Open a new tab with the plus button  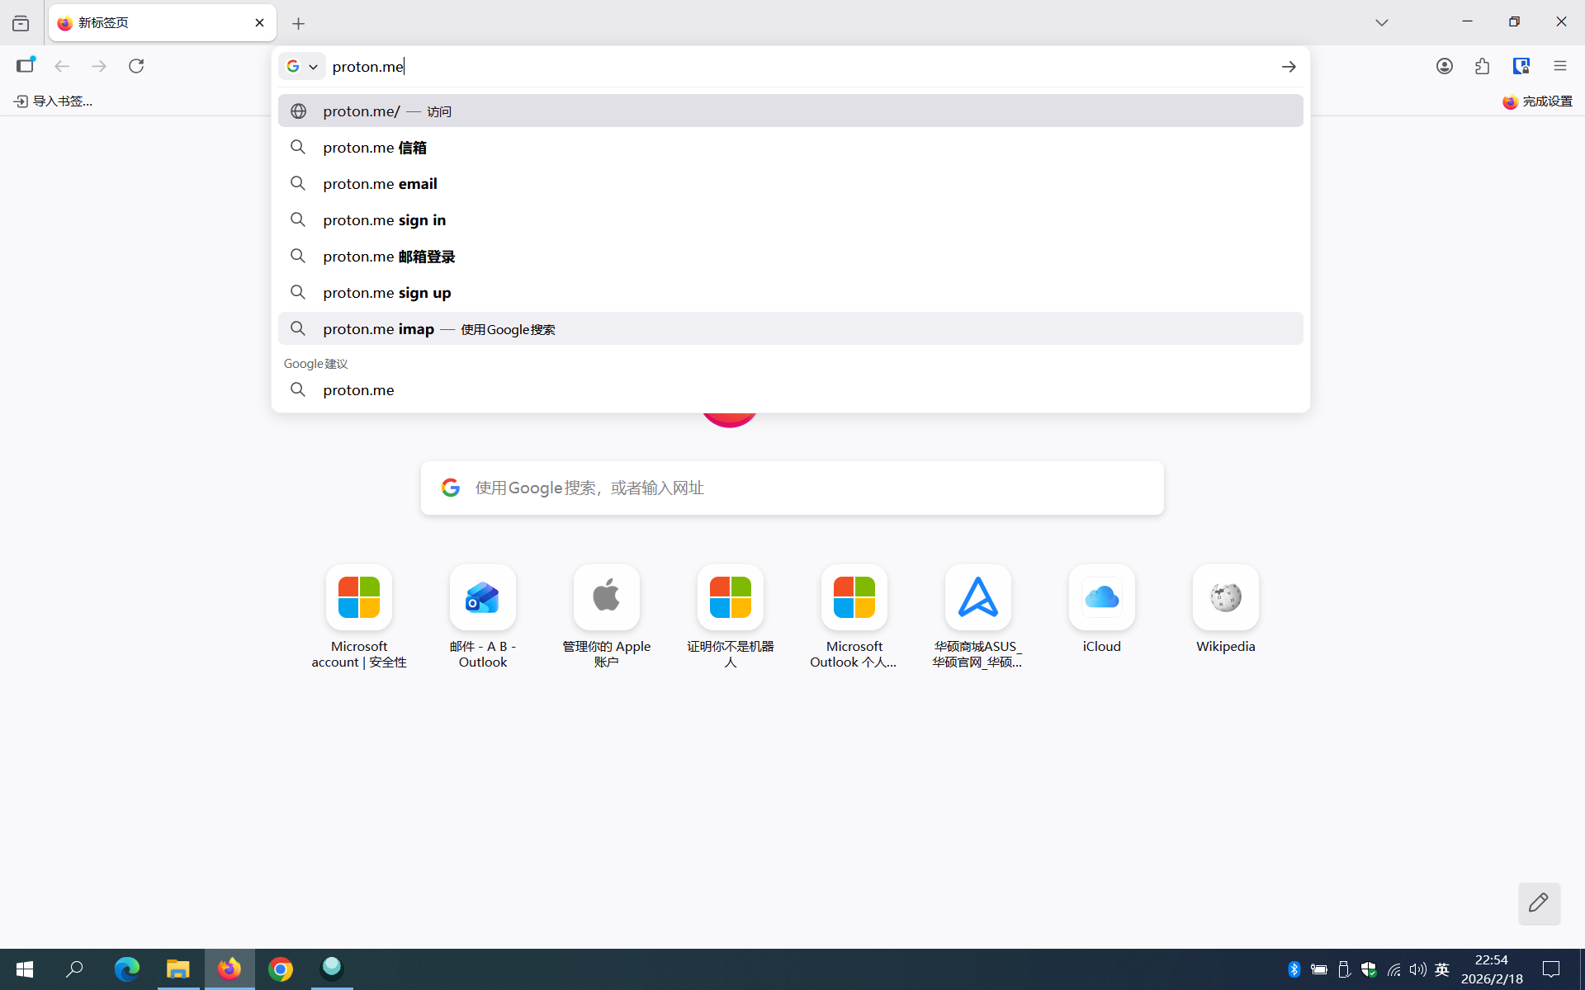(298, 24)
